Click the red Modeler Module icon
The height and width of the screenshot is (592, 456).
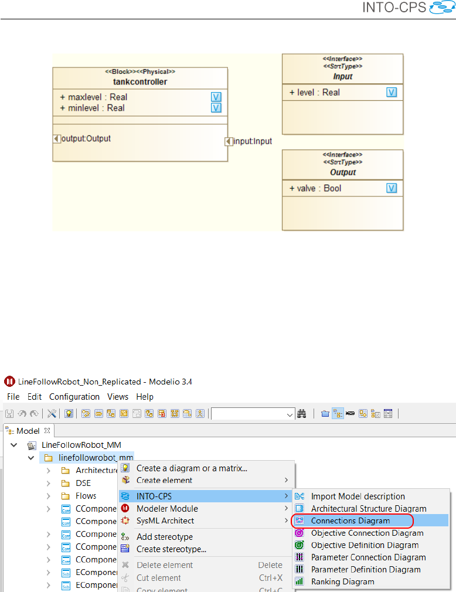pyautogui.click(x=125, y=508)
